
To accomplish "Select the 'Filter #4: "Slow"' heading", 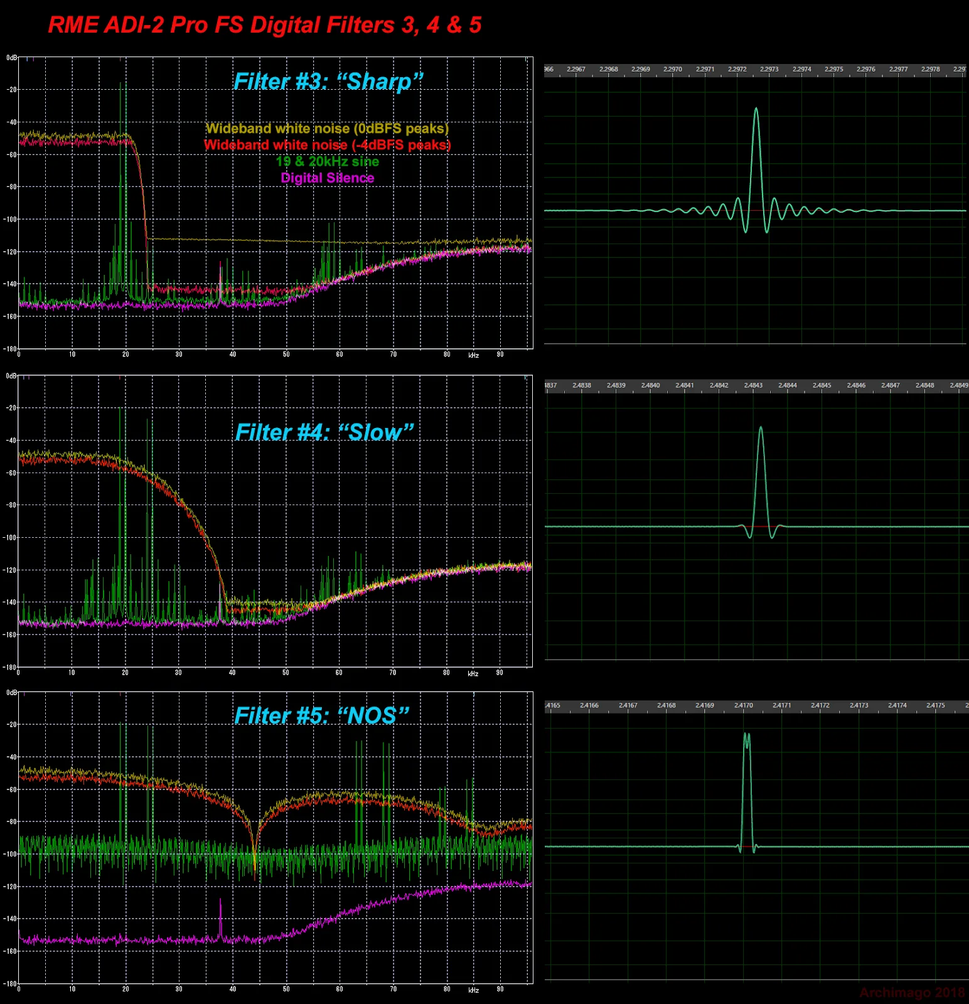I will click(x=324, y=432).
